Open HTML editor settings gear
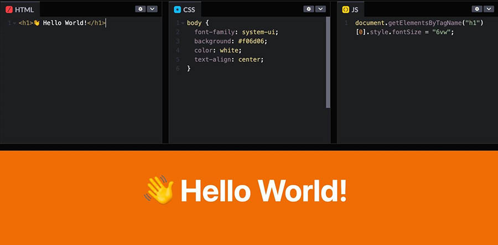Image resolution: width=498 pixels, height=245 pixels. [x=141, y=9]
